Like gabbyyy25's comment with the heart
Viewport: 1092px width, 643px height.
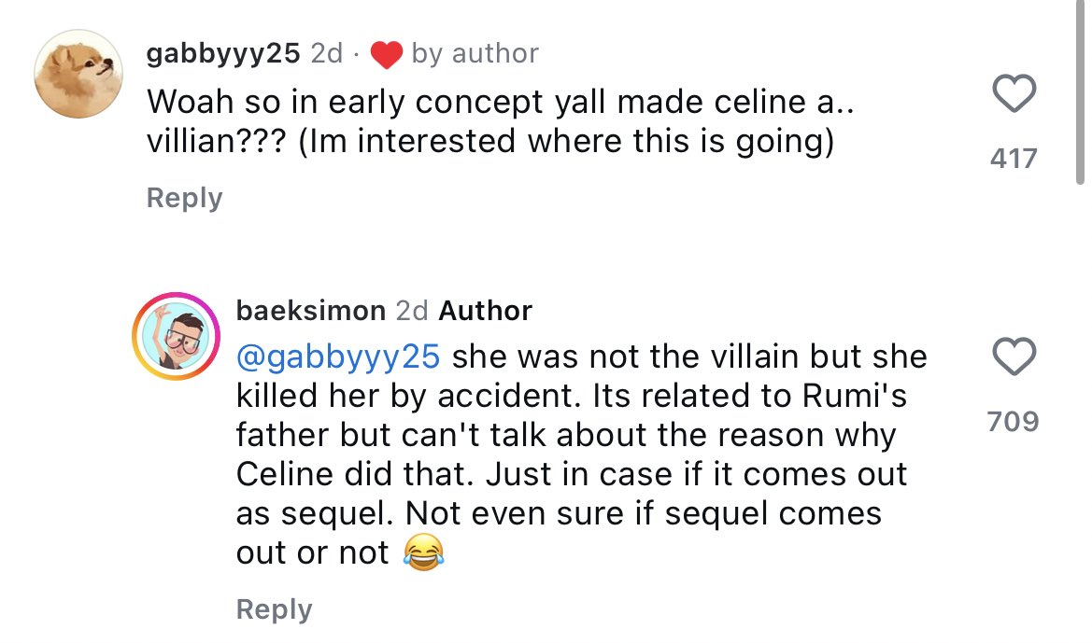(x=1014, y=94)
